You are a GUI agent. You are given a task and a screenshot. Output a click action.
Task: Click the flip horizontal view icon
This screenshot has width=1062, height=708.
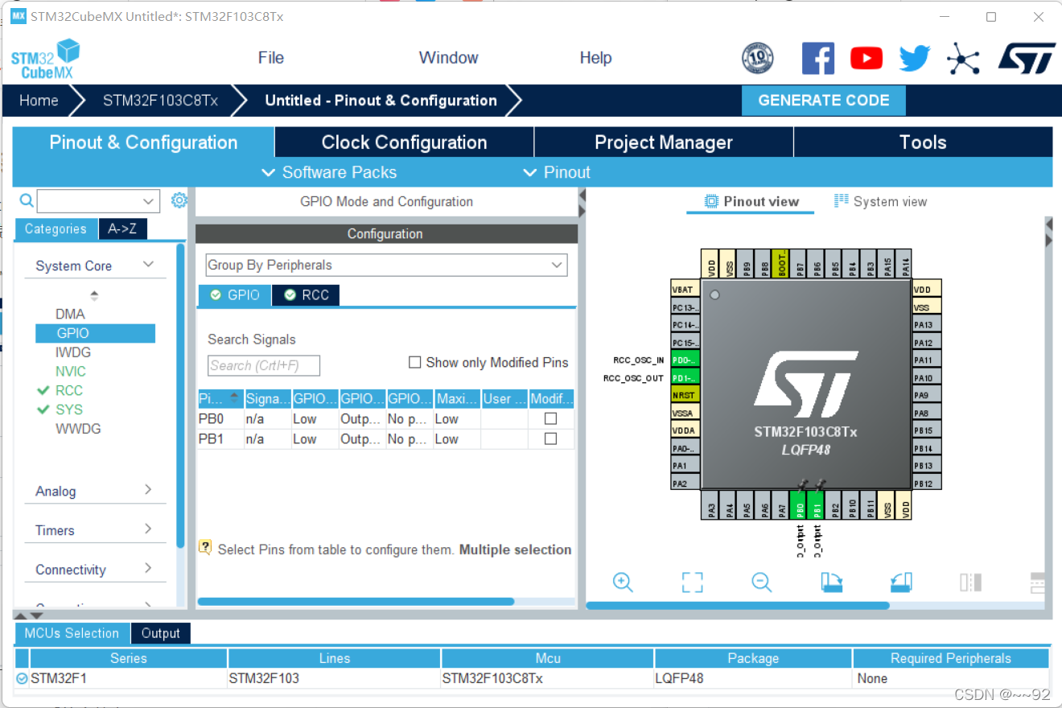[970, 582]
